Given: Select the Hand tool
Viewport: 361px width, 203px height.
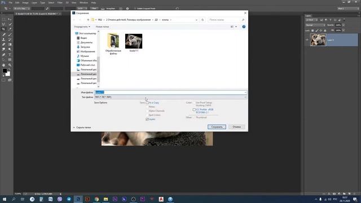Looking at the screenshot, I should (x=3, y=65).
